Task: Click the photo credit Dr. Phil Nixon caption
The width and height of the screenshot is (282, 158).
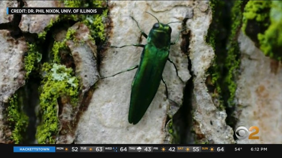Action: coord(54,11)
